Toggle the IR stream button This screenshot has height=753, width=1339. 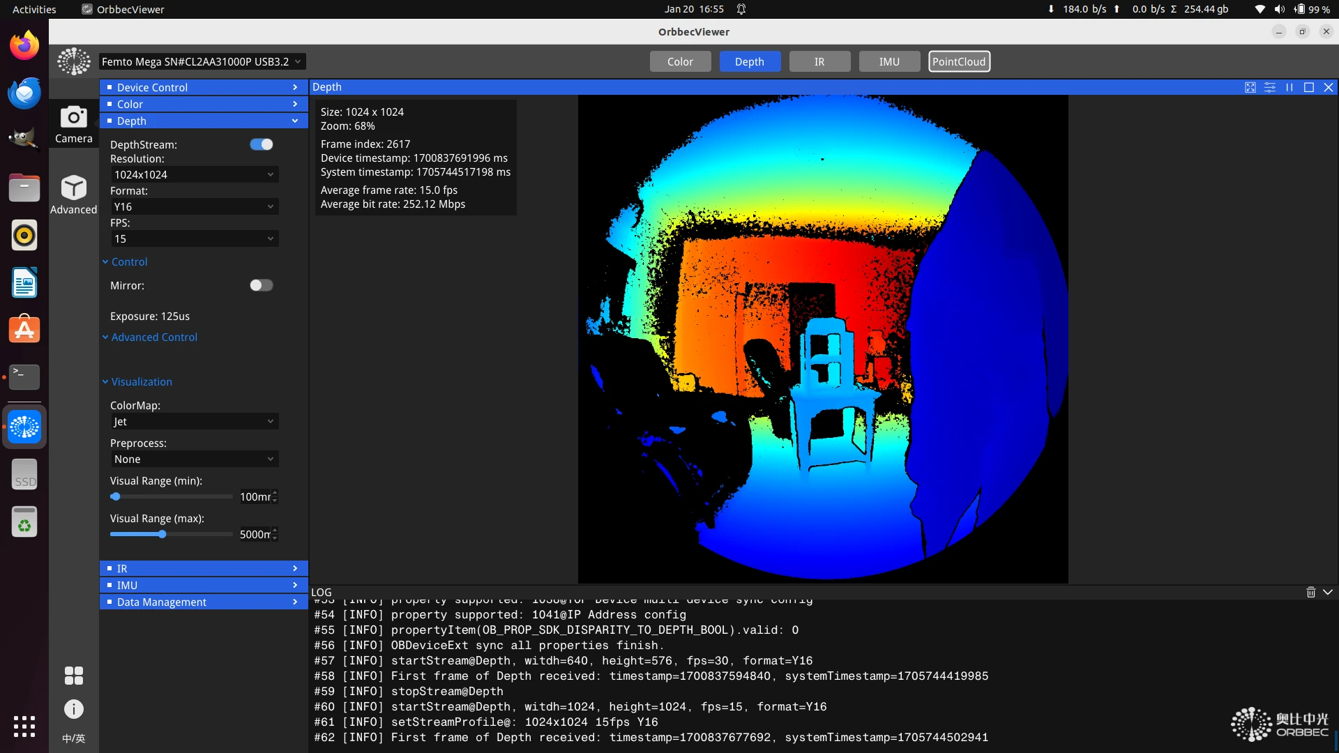[819, 61]
